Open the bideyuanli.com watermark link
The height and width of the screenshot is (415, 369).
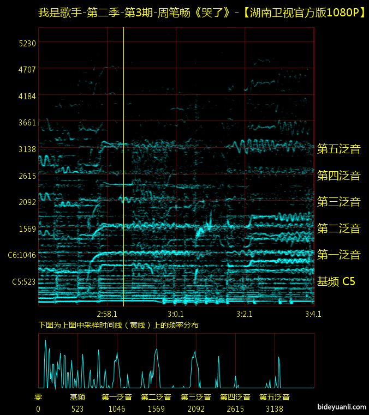(x=341, y=407)
